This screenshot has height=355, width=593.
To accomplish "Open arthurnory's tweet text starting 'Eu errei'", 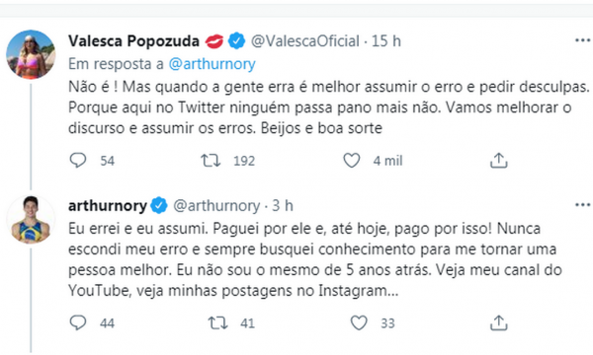I will point(314,259).
